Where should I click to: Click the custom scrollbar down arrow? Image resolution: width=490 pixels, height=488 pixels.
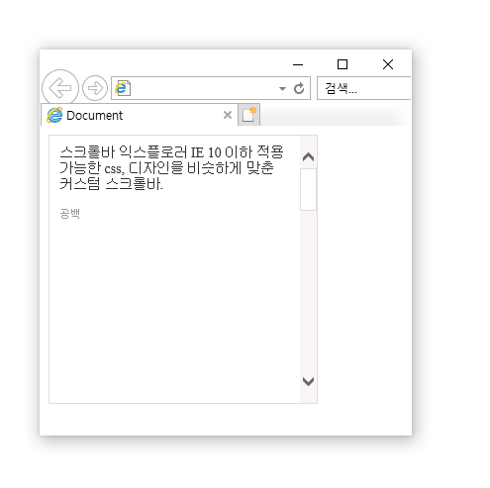click(x=308, y=381)
